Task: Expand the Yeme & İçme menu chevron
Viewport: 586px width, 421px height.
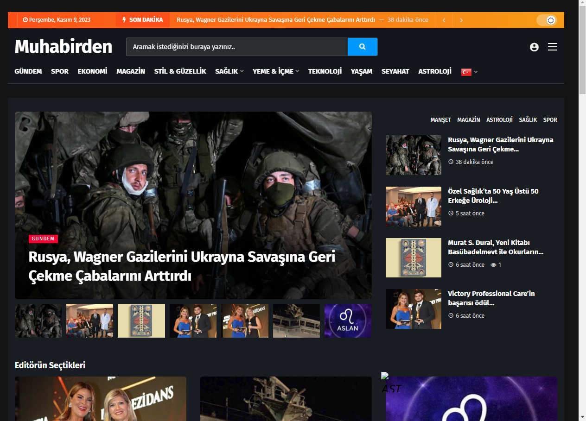Action: click(x=297, y=71)
